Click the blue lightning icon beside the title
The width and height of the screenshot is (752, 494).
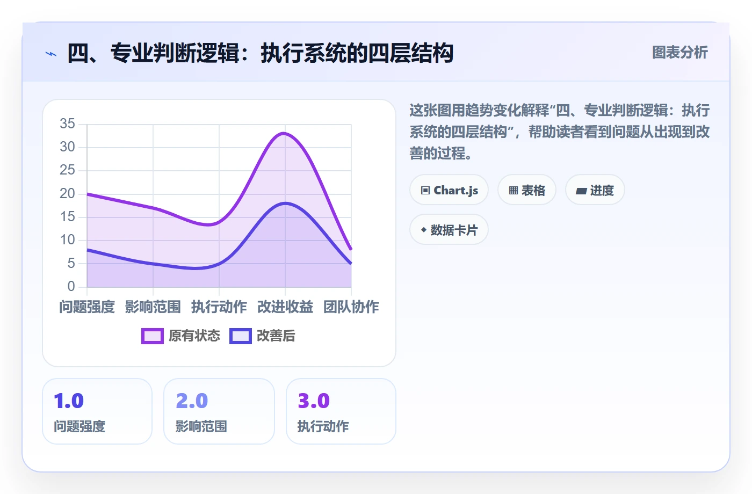[51, 54]
